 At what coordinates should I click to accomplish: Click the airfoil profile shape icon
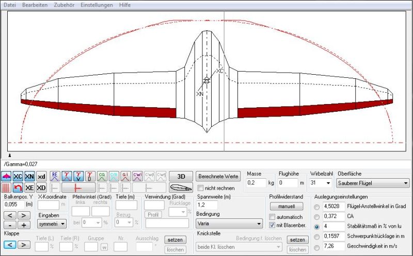tap(181, 187)
